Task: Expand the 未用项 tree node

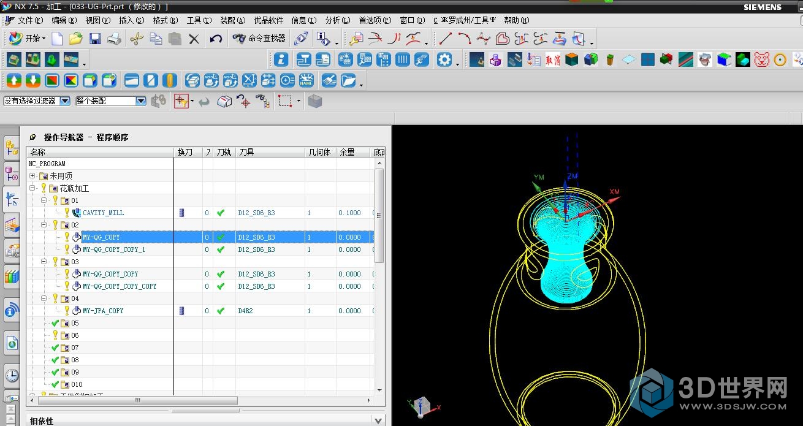Action: click(x=32, y=176)
